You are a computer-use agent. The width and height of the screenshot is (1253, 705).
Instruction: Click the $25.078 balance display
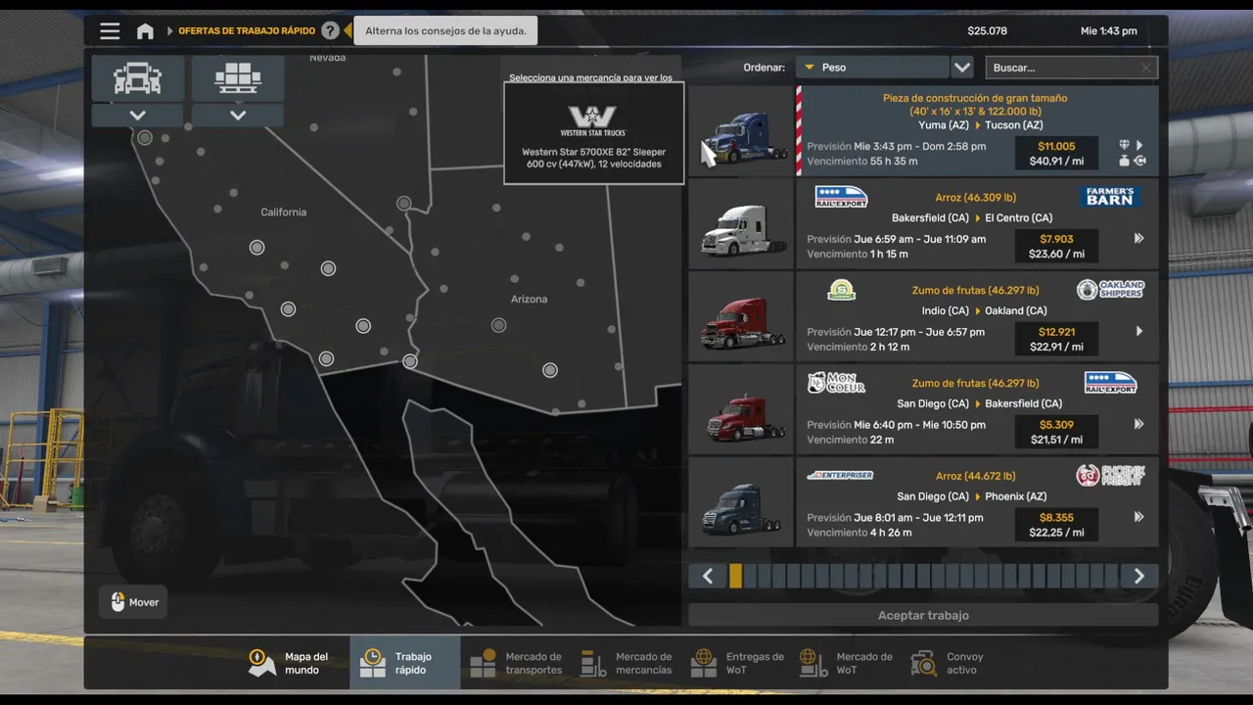[987, 31]
